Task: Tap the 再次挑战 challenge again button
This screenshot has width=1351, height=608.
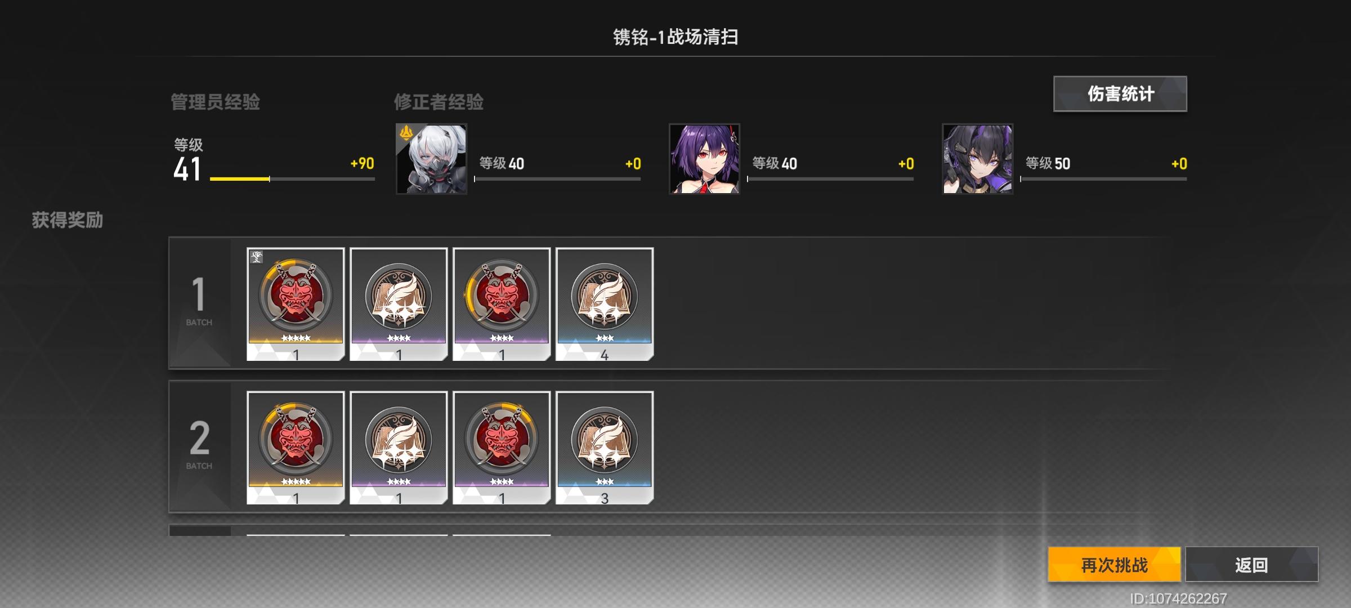Action: click(x=1114, y=564)
